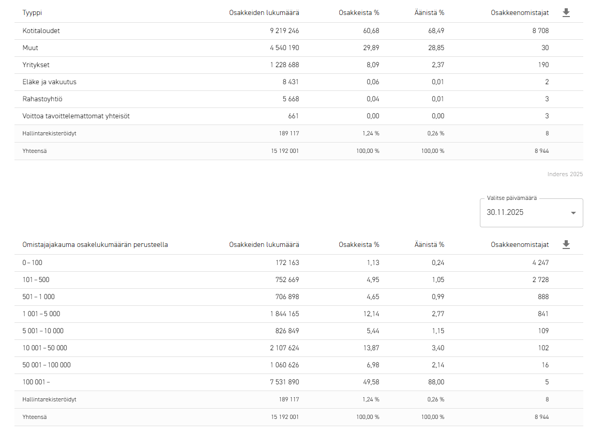Viewport: 605px width, 436px height.
Task: Click the Omistajajakauma osakelukumäärän perusteella header
Action: [95, 245]
